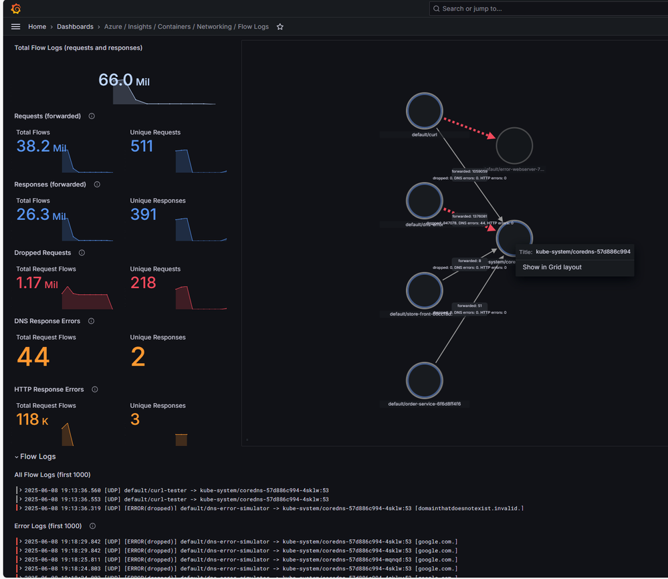Star this dashboard as favorite
668x579 pixels.
pyautogui.click(x=280, y=27)
